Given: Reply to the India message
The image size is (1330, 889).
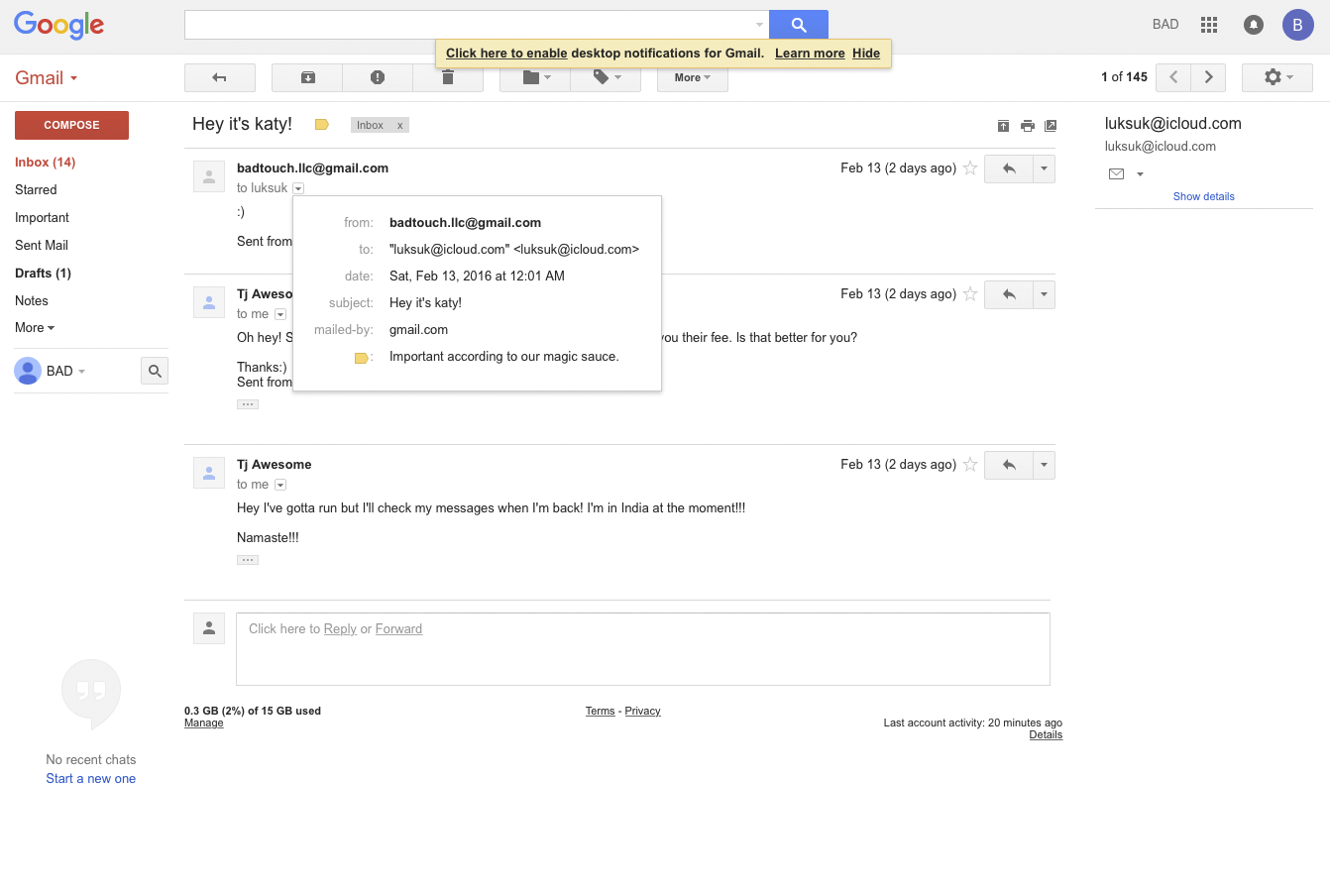Looking at the screenshot, I should tap(1009, 465).
